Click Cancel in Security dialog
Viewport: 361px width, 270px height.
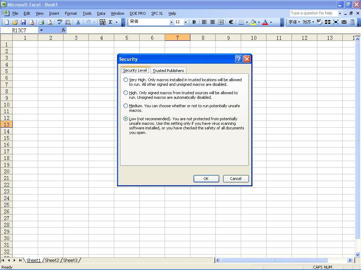[236, 179]
